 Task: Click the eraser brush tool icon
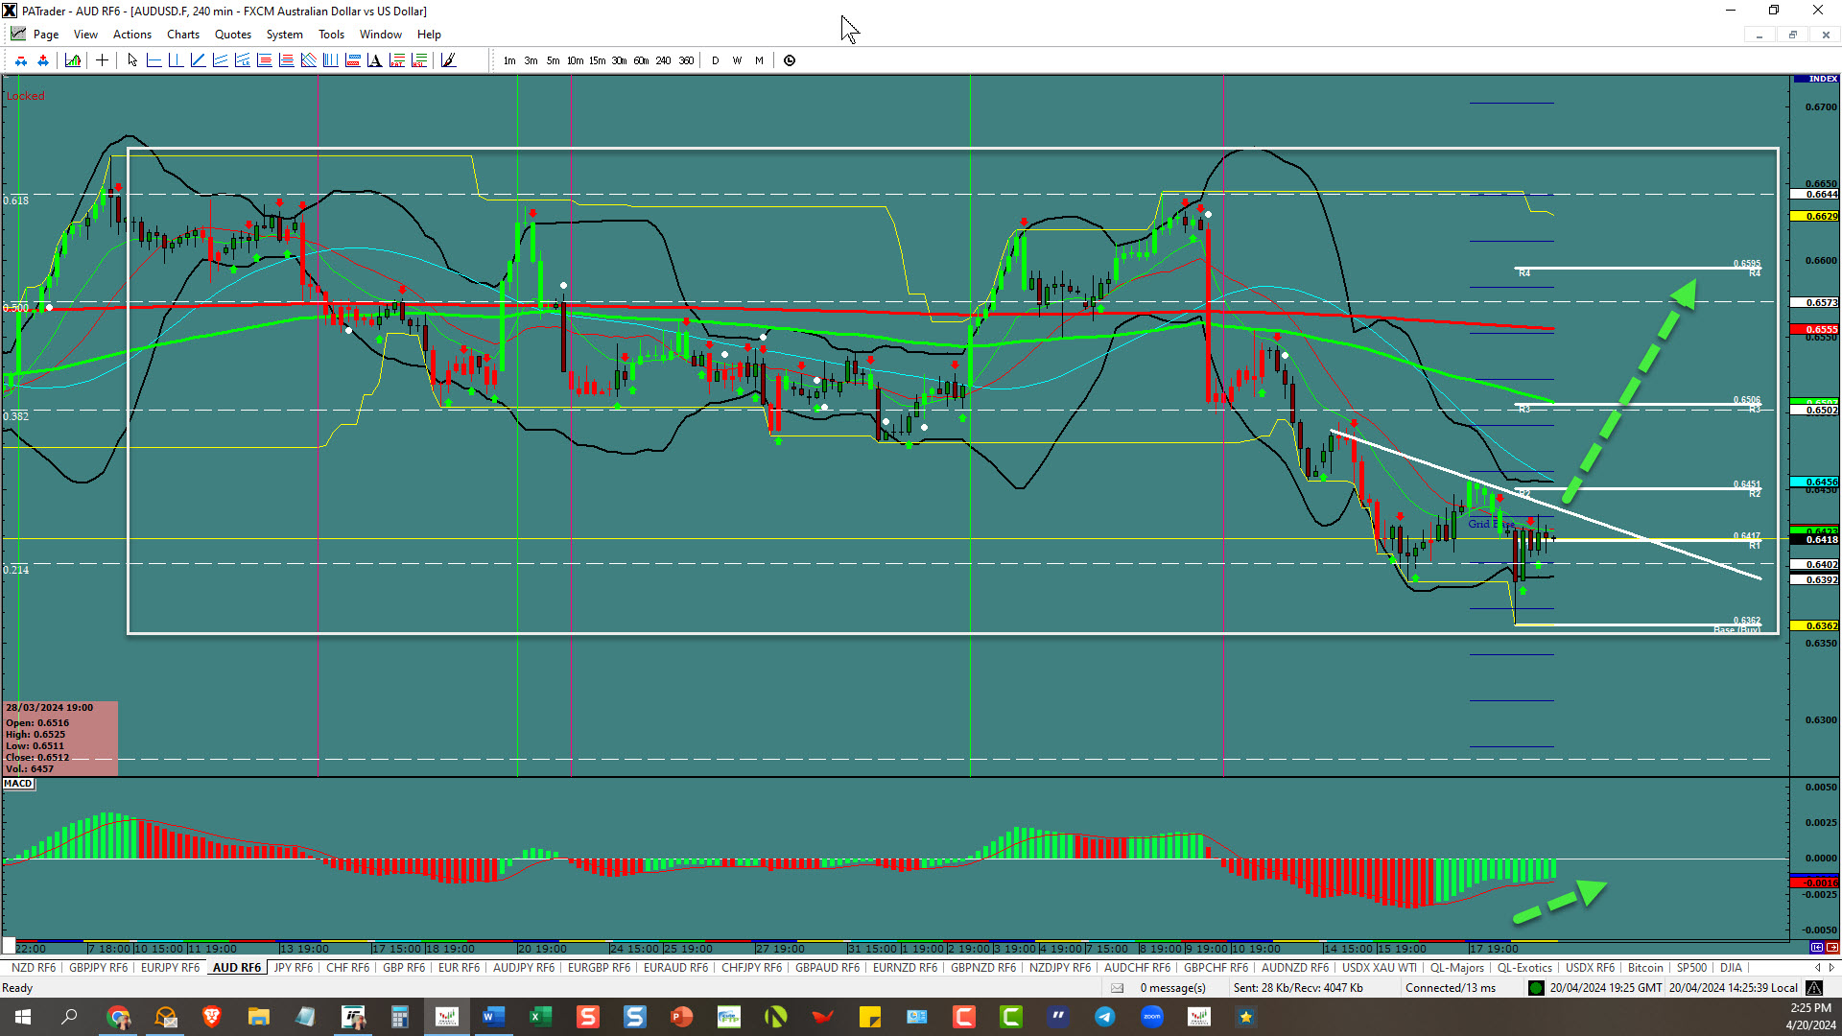tap(448, 60)
